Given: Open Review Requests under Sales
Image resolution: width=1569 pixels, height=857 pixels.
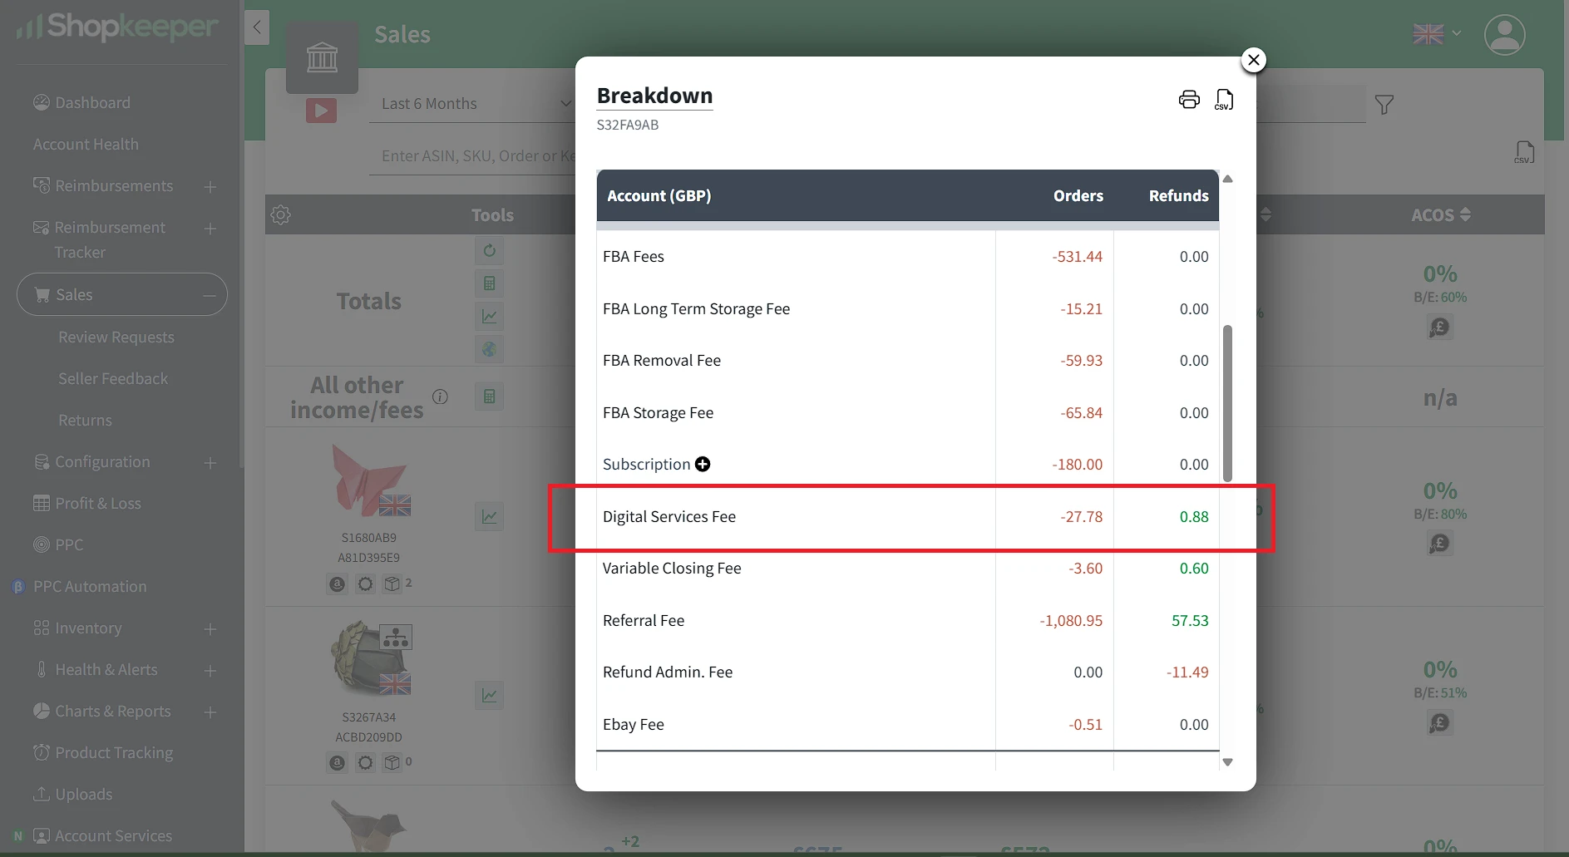Looking at the screenshot, I should click(116, 337).
